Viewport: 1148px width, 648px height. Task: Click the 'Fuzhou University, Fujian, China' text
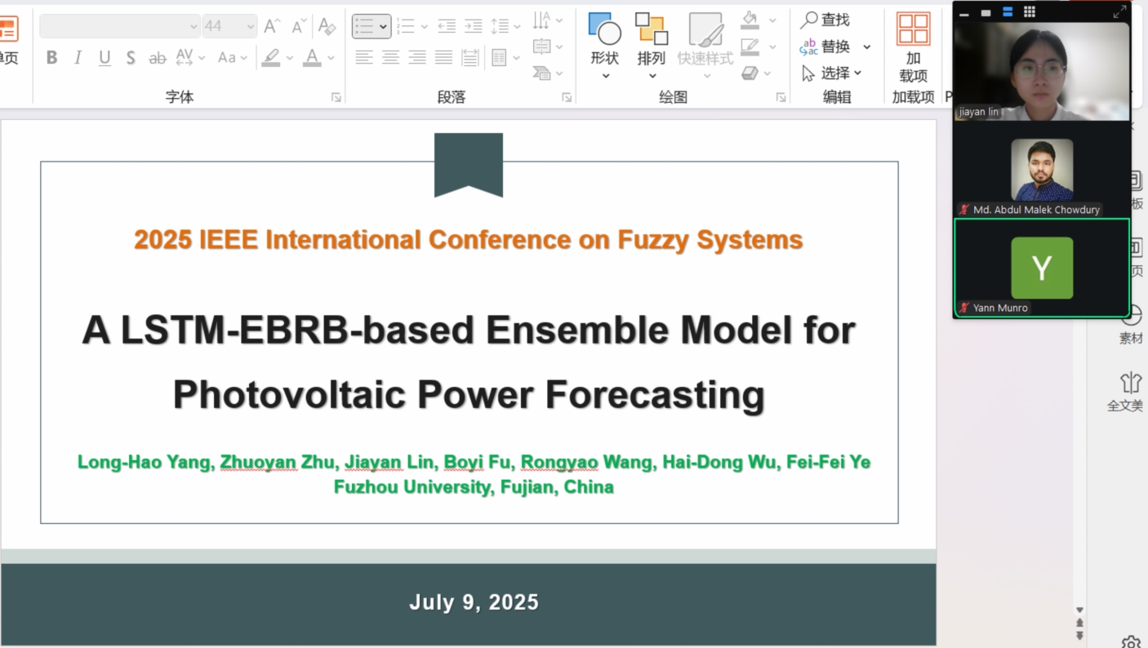click(x=474, y=487)
